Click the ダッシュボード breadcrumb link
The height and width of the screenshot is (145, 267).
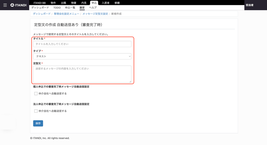pyautogui.click(x=42, y=14)
